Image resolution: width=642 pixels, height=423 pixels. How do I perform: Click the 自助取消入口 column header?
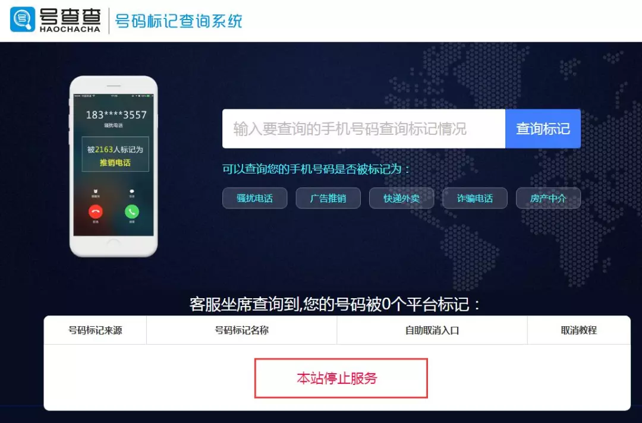coord(432,330)
